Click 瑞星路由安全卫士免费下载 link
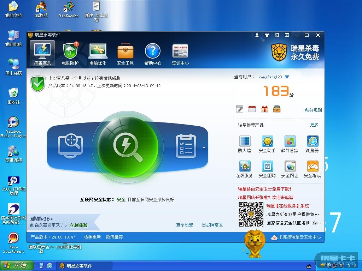The width and height of the screenshot is (362, 271). [x=264, y=189]
